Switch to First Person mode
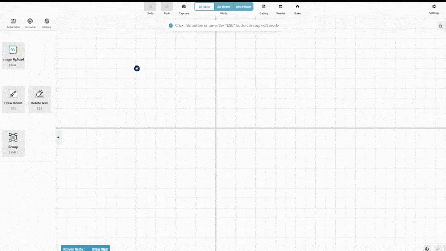This screenshot has width=446, height=251. [x=243, y=6]
